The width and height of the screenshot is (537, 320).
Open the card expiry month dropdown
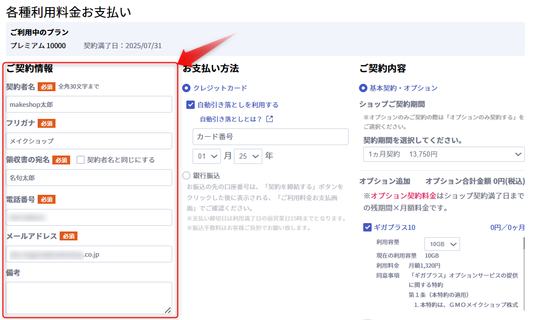pyautogui.click(x=207, y=156)
